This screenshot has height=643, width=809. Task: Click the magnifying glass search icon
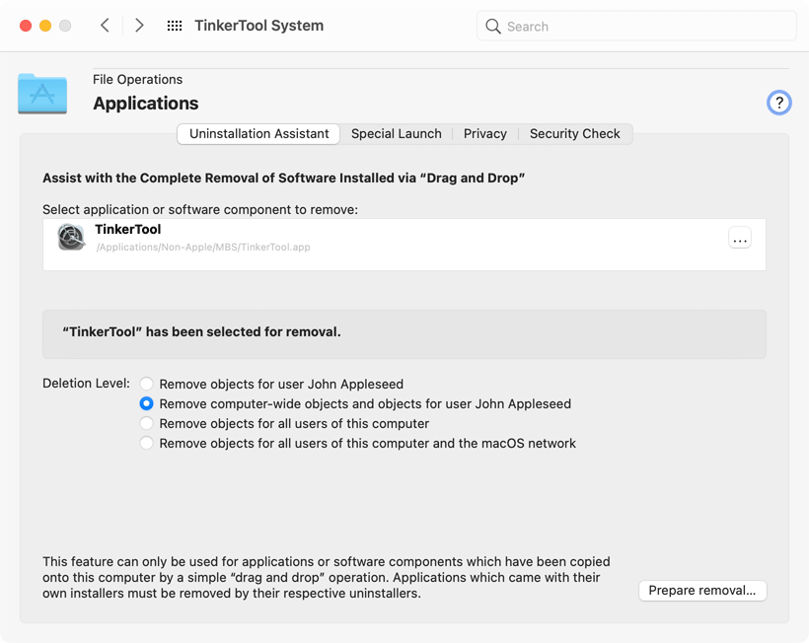coord(492,27)
